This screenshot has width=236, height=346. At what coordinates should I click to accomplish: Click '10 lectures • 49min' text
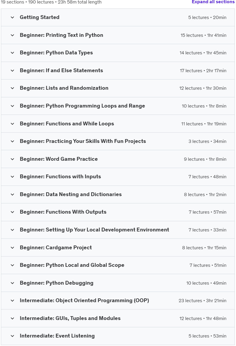(206, 283)
